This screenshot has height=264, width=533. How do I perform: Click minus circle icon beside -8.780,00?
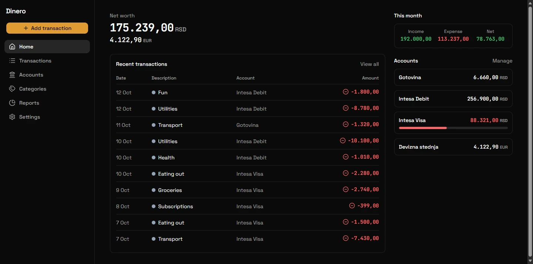tap(346, 108)
